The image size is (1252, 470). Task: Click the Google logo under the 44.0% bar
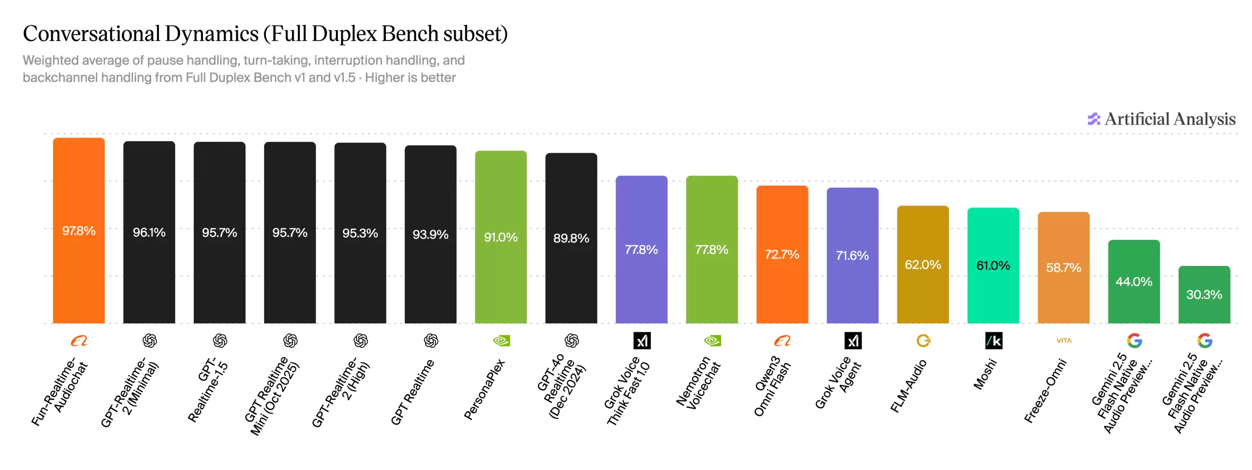[1134, 341]
